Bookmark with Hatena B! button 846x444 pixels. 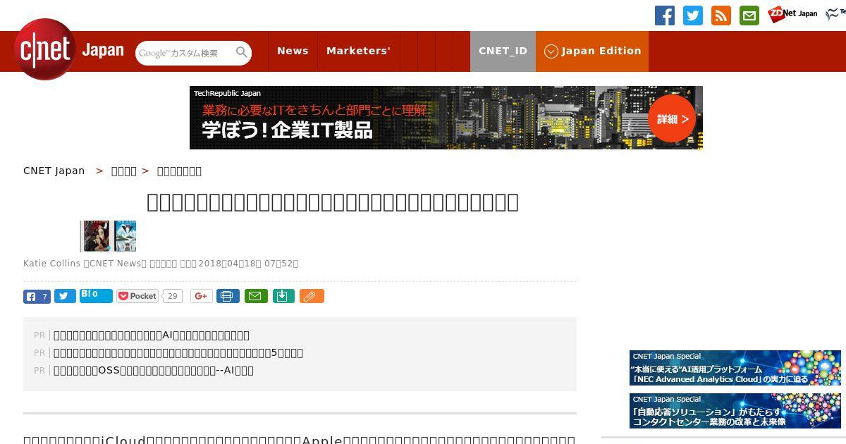(96, 295)
